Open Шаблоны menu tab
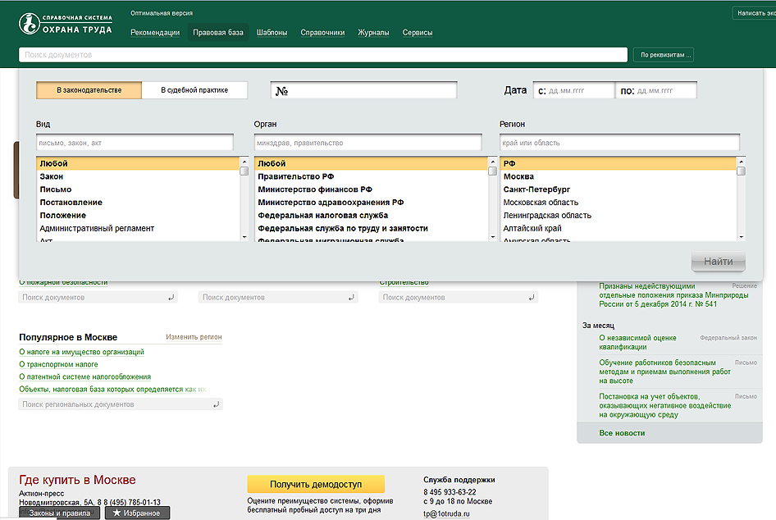This screenshot has height=520, width=776. click(x=272, y=33)
